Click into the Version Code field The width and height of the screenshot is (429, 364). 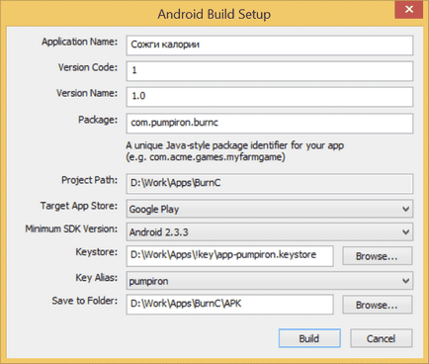[269, 71]
